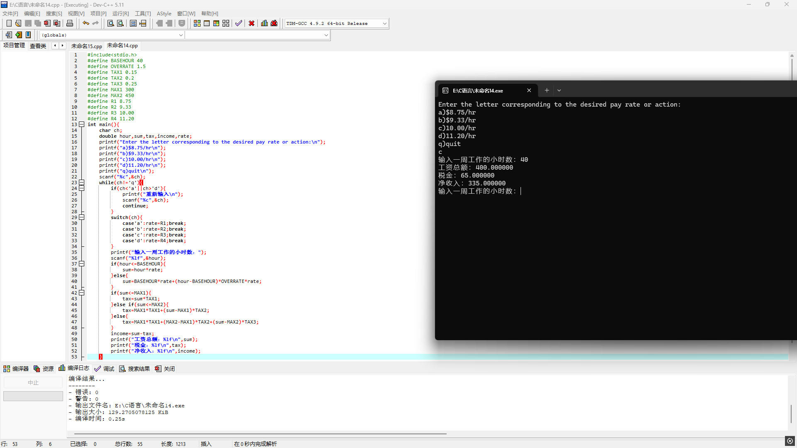Click the Syntax check checkmark icon

(239, 23)
